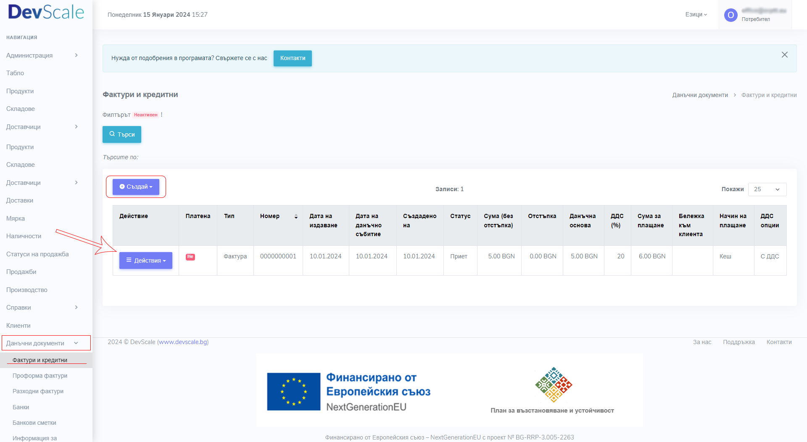Click the recovery plan colorful diamond logo
Screen dimensions: 807x442
(554, 384)
